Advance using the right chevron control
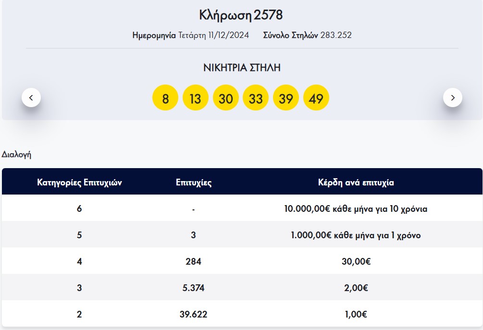The width and height of the screenshot is (483, 330). tap(452, 97)
